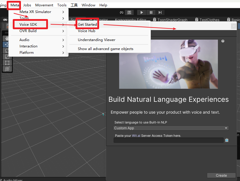The image size is (240, 181).
Task: Switch to the TestClothes tab
Action: click(x=207, y=20)
